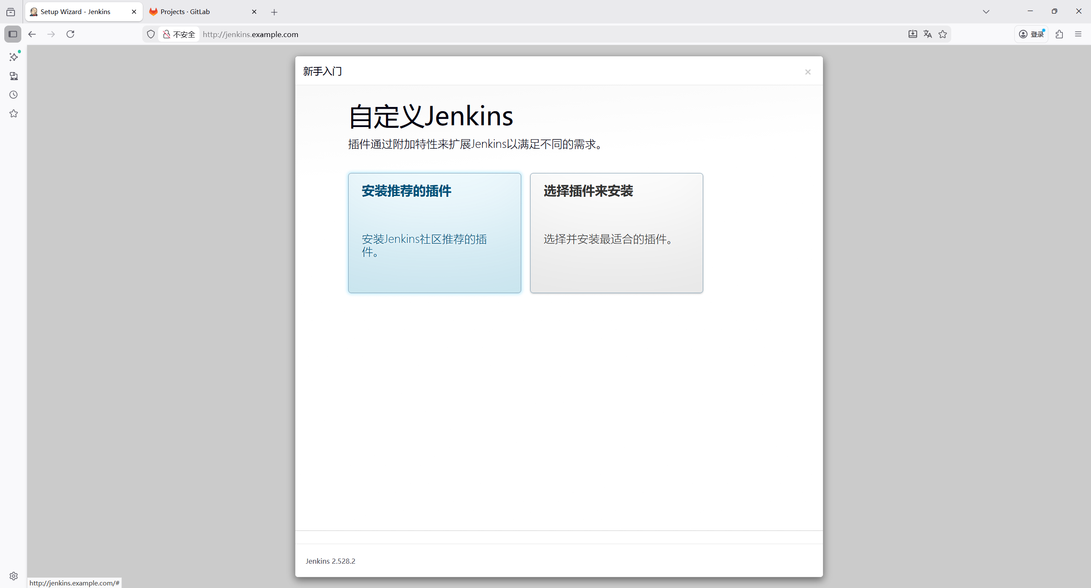
Task: Reload the current page
Action: (70, 34)
